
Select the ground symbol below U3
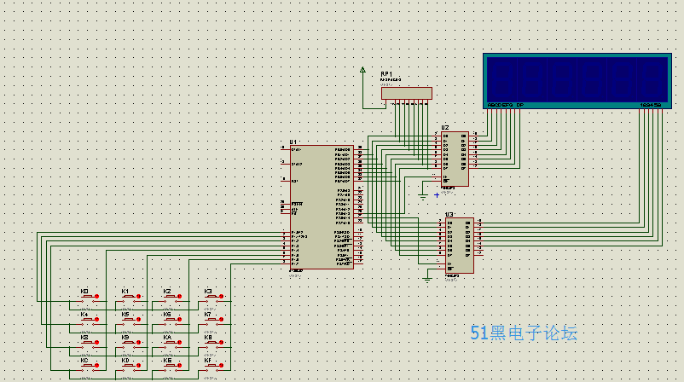(427, 280)
